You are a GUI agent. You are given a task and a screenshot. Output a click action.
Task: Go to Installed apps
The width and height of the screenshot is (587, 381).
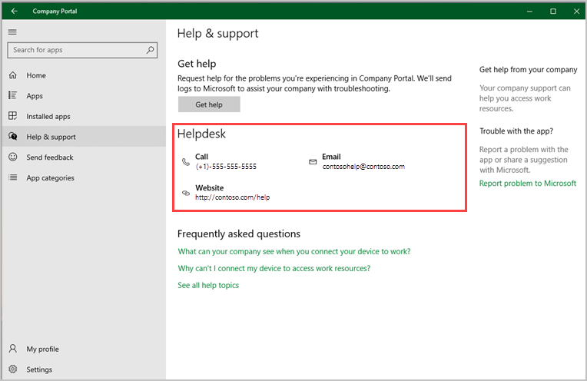[x=84, y=117]
